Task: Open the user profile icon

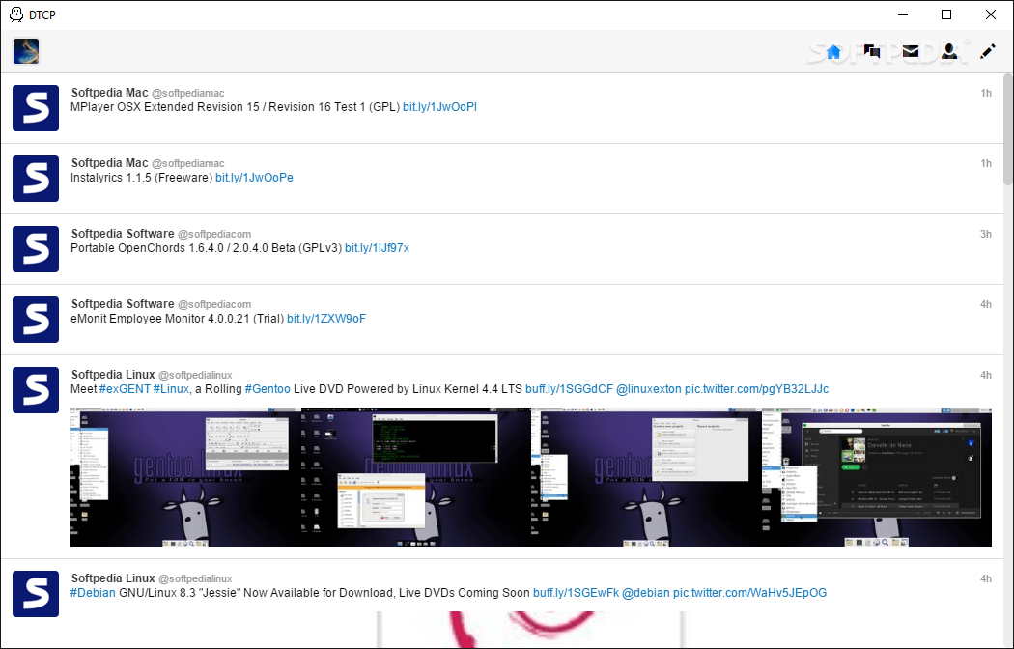Action: (x=949, y=52)
